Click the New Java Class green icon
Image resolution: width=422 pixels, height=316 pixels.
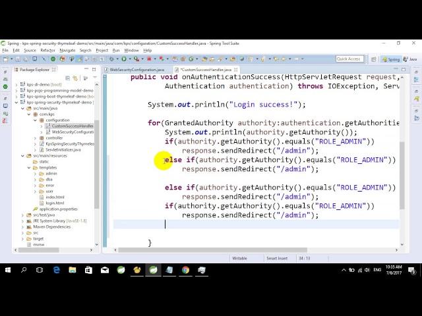point(191,59)
